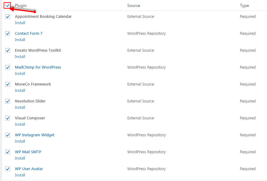Click Required in Visual Composer row
Screen dimensions: 267x181
pyautogui.click(x=248, y=118)
